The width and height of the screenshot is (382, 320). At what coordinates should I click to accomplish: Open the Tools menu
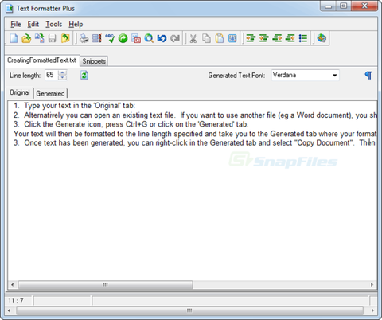54,25
